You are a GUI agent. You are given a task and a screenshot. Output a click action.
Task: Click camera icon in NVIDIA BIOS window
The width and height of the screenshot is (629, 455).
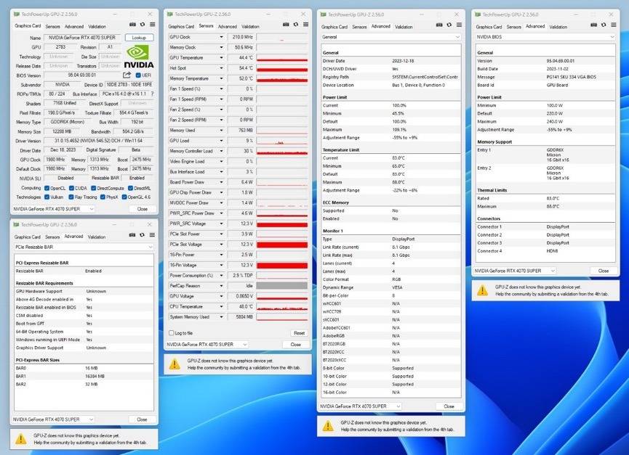(x=593, y=25)
